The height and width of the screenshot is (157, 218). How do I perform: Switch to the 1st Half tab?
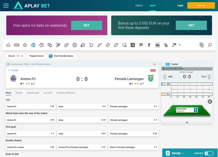coord(48,93)
